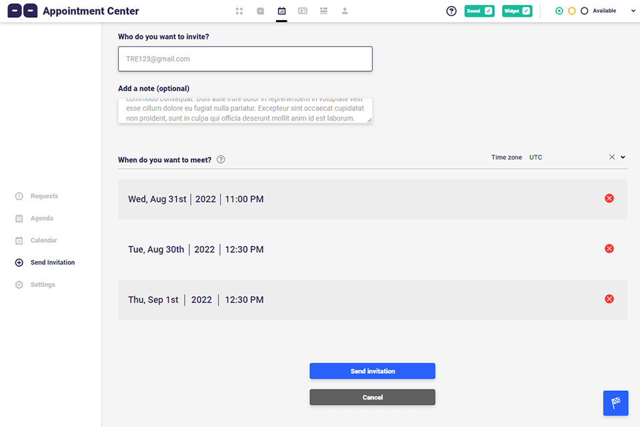Clear the UTC time zone selection
The width and height of the screenshot is (640, 427).
point(612,157)
